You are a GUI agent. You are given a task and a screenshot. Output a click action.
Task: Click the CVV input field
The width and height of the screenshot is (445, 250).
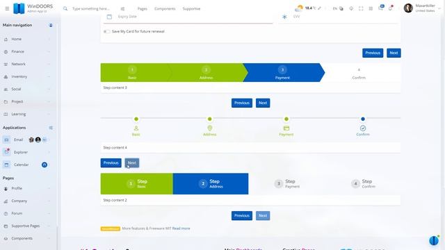(345, 17)
